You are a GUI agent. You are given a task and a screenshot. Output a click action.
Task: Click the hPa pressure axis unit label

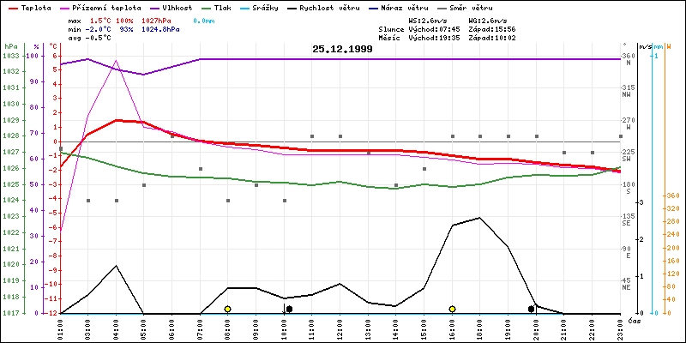pos(10,45)
